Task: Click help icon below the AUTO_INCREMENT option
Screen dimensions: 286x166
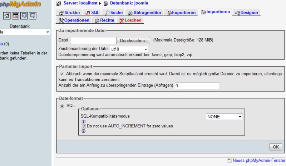Action: coord(84,131)
